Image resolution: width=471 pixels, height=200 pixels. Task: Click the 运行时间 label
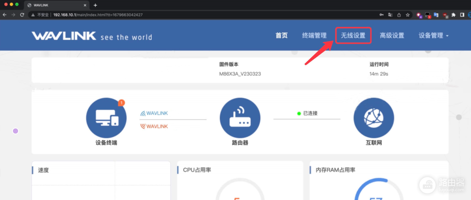(379, 64)
